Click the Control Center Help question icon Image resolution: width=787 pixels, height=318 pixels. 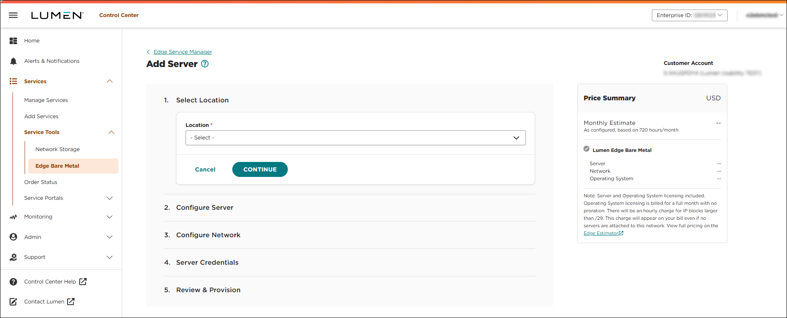click(13, 282)
